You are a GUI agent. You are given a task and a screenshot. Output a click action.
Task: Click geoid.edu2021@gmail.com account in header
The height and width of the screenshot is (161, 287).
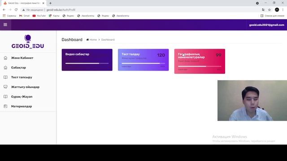click(x=267, y=25)
